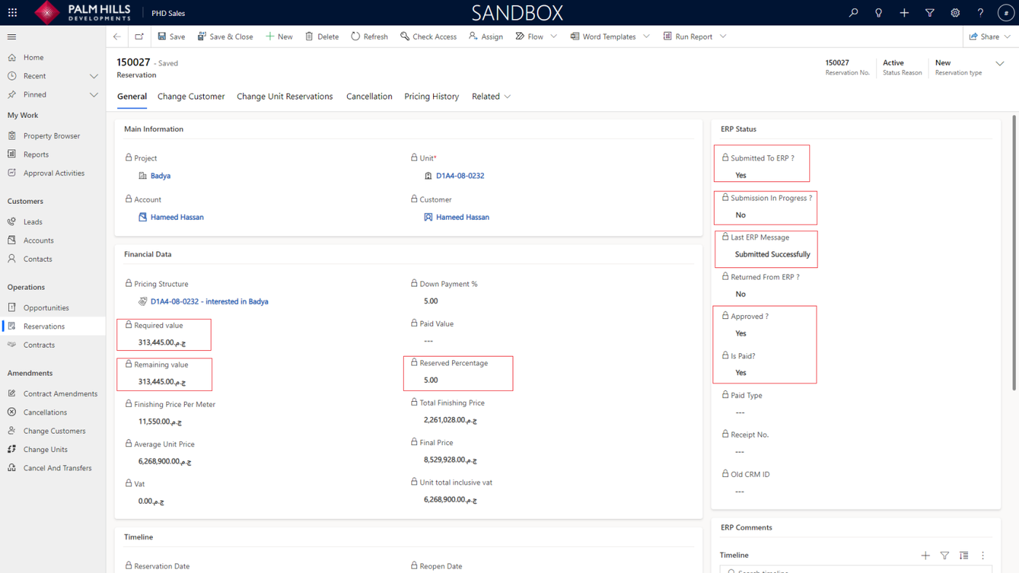This screenshot has height=573, width=1019.
Task: Click the search magnifier icon in header
Action: pos(853,12)
